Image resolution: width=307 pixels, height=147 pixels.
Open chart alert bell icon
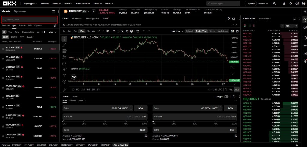229,19
